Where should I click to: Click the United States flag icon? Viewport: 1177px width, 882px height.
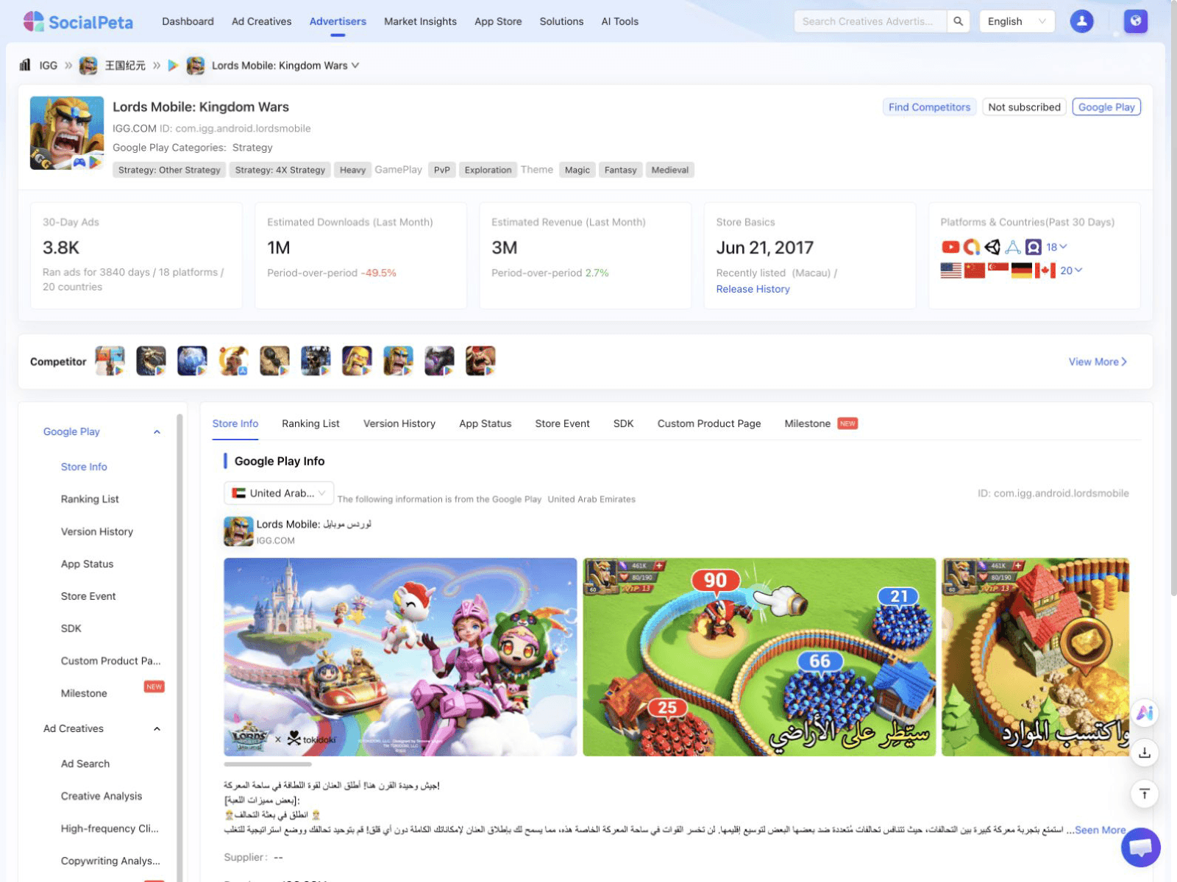[x=951, y=270]
